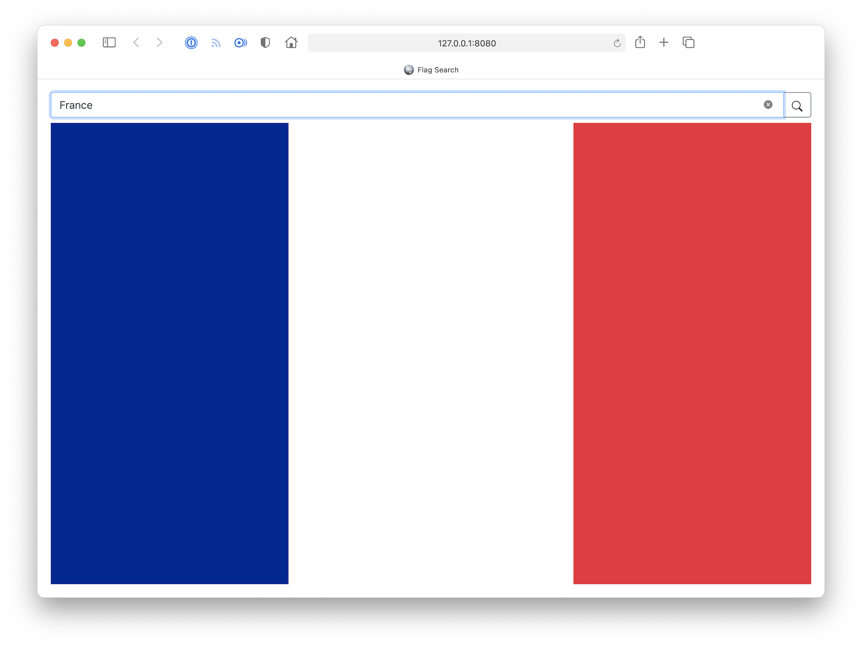Clear the France search text
Viewport: 862px width, 647px height.
point(768,105)
